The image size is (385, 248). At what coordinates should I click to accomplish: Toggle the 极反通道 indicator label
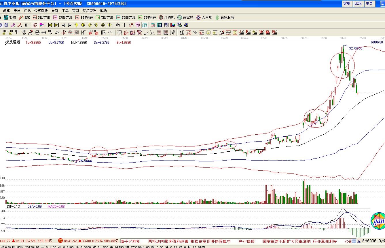point(13,42)
